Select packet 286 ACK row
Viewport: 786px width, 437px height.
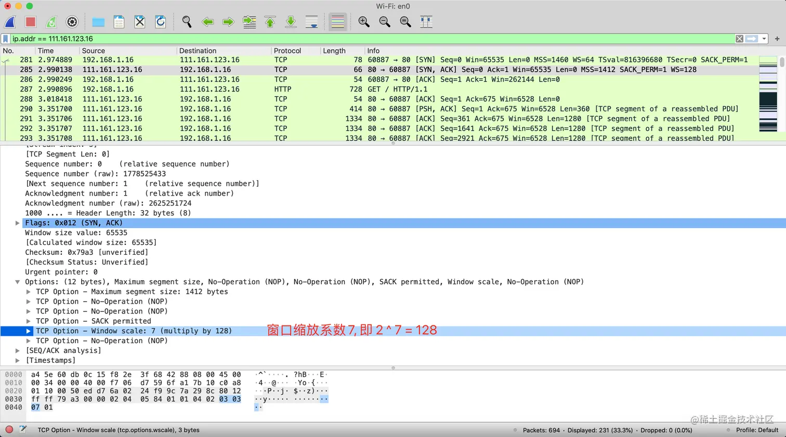[x=379, y=79]
